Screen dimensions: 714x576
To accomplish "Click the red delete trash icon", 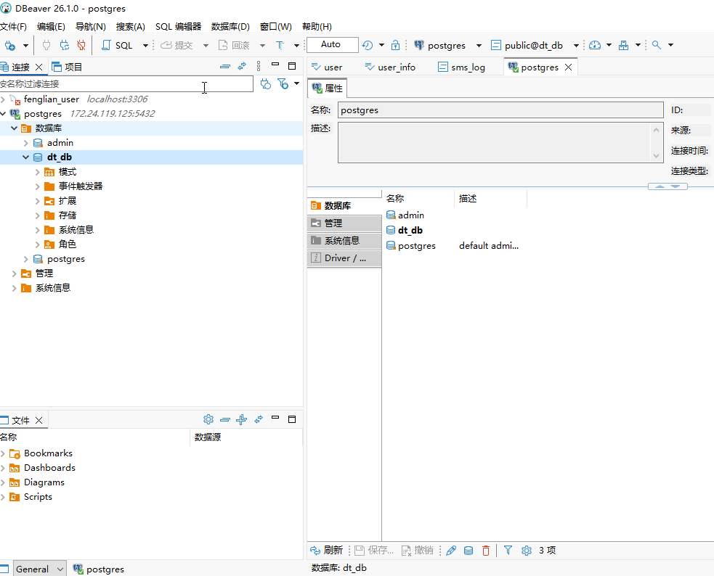I will coord(486,551).
